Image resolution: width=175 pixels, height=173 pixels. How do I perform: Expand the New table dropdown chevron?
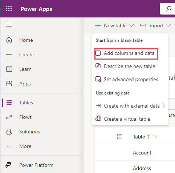131,25
